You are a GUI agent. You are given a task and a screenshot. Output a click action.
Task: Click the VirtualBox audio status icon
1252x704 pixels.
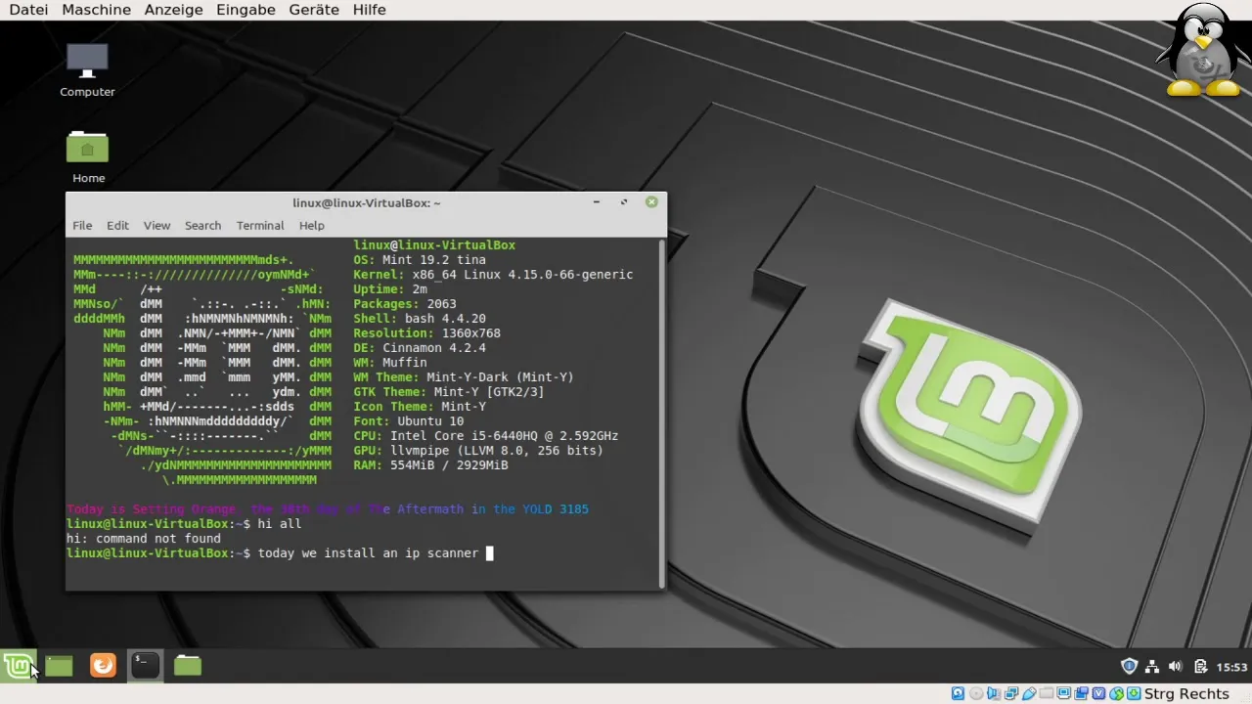click(x=993, y=693)
